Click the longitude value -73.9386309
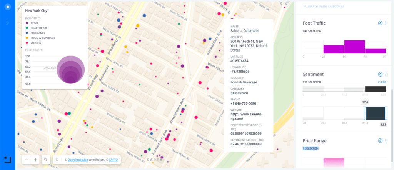The width and height of the screenshot is (394, 170). [240, 71]
